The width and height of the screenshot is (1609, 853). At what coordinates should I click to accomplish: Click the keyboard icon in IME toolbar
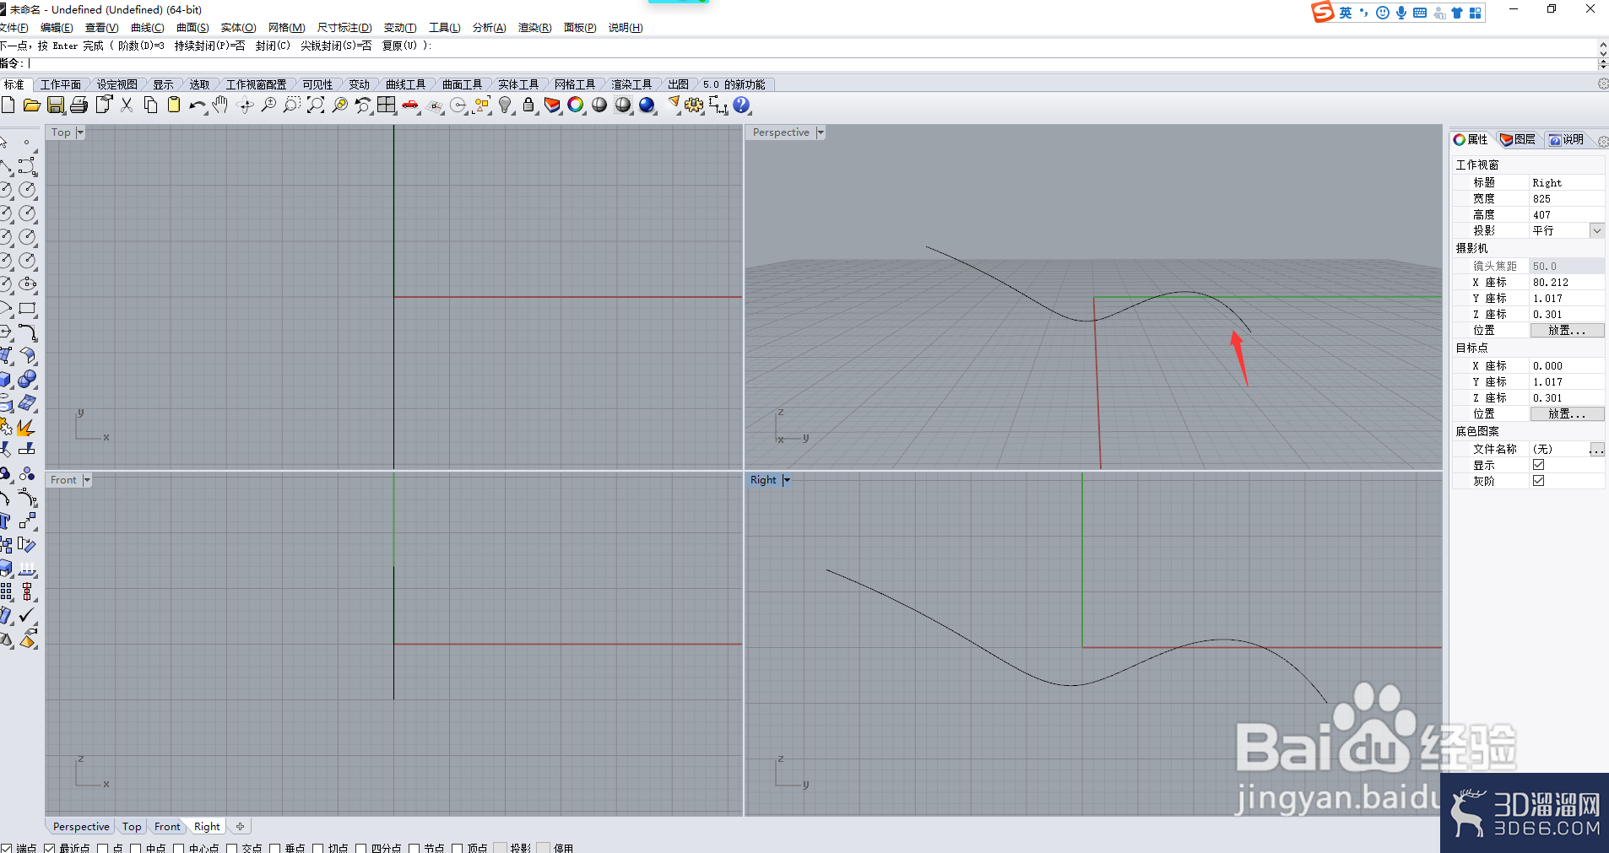(x=1420, y=13)
